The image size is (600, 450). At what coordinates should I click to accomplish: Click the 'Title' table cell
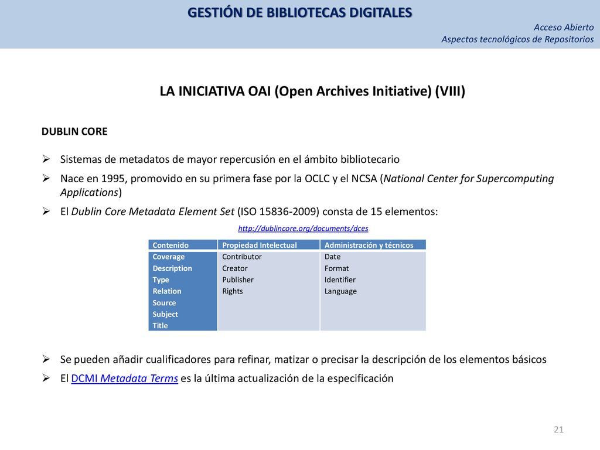(x=160, y=326)
